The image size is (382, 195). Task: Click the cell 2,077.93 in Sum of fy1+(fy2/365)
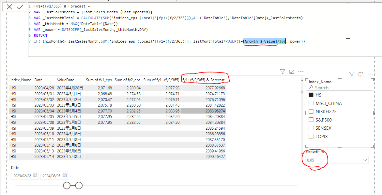point(173,88)
